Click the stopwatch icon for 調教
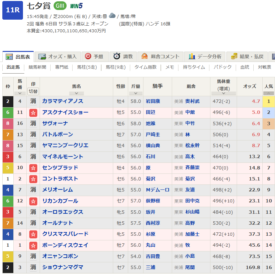275x274 pixels. click(x=117, y=56)
